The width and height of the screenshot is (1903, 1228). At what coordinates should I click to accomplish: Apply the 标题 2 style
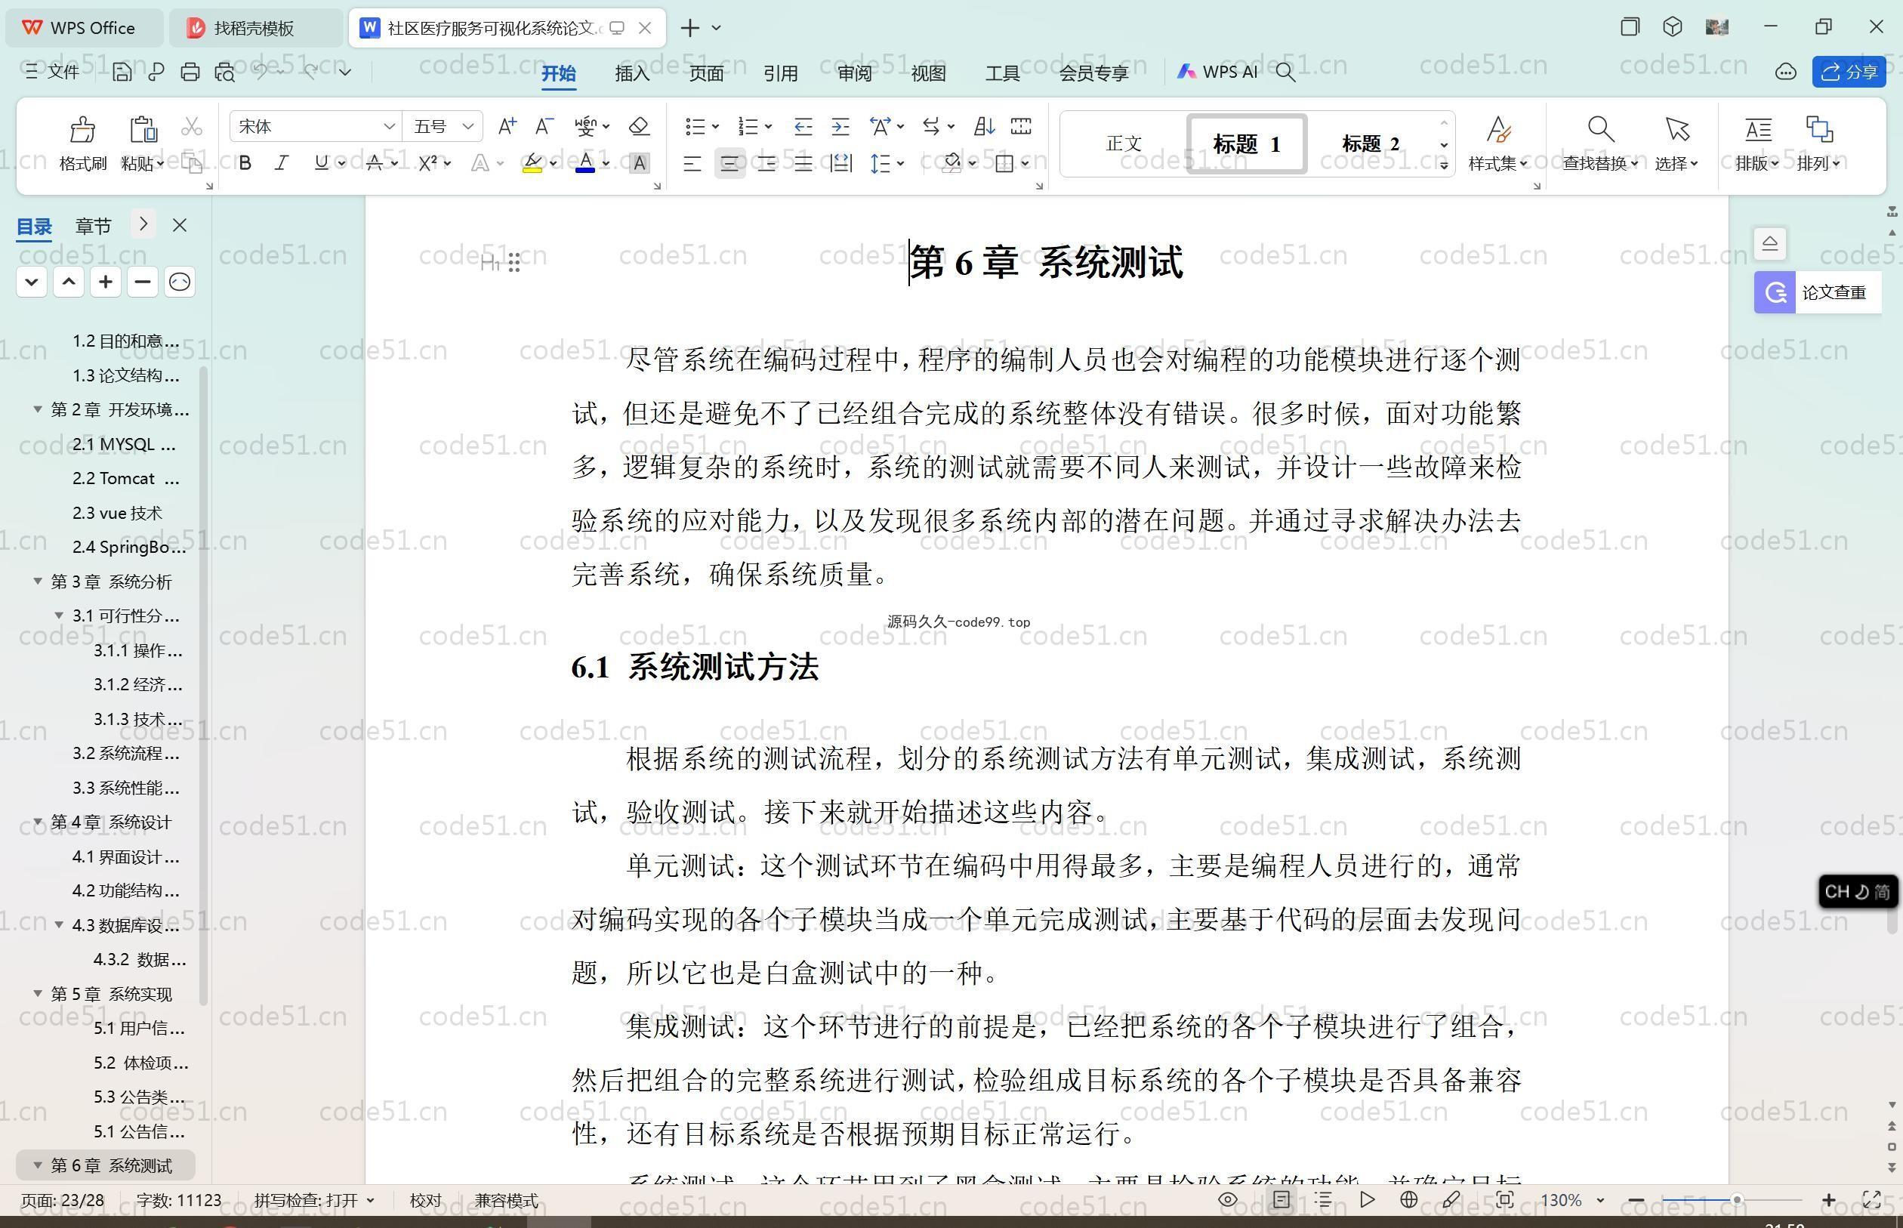[1371, 143]
